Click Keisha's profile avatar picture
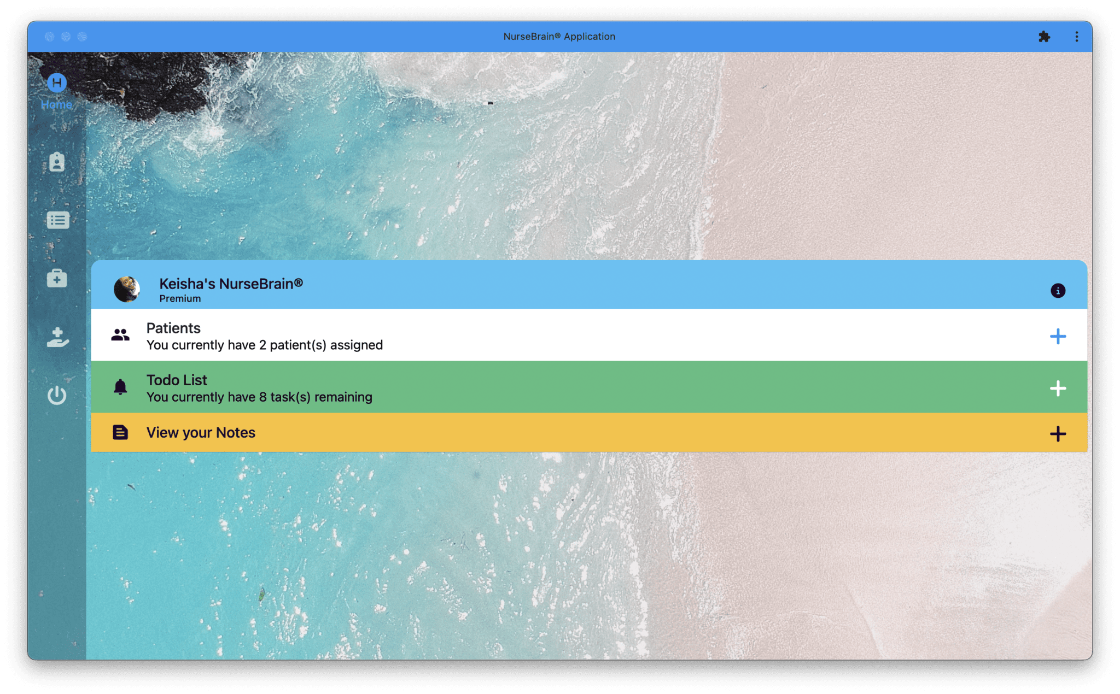This screenshot has width=1120, height=694. point(127,289)
